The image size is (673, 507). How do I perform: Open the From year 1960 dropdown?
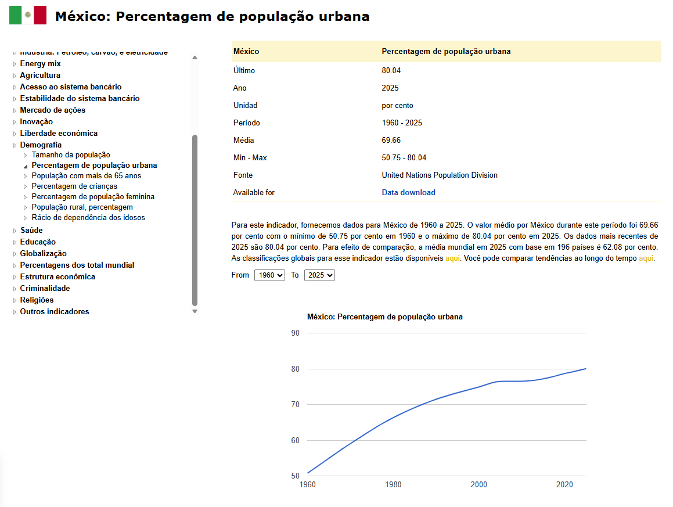[x=269, y=275]
